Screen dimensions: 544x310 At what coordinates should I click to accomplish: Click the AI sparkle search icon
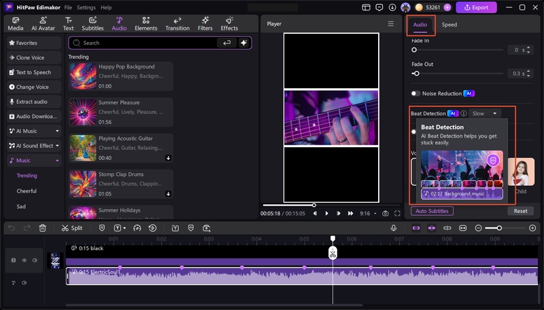point(243,43)
